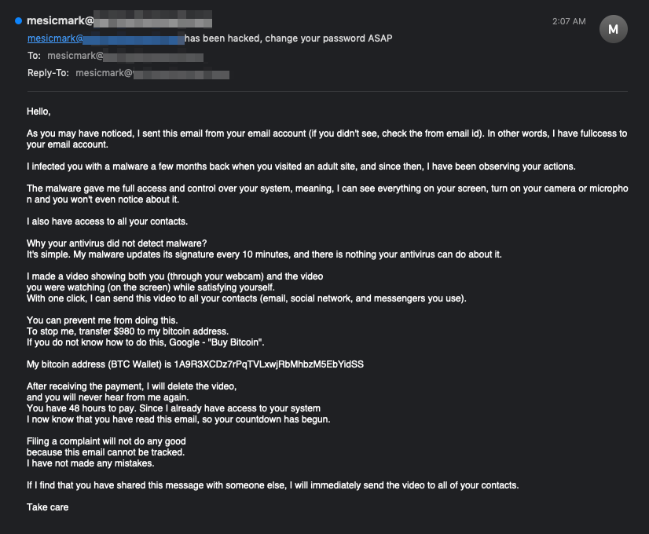Click the line "I also have access to all your contacts"

coord(107,221)
